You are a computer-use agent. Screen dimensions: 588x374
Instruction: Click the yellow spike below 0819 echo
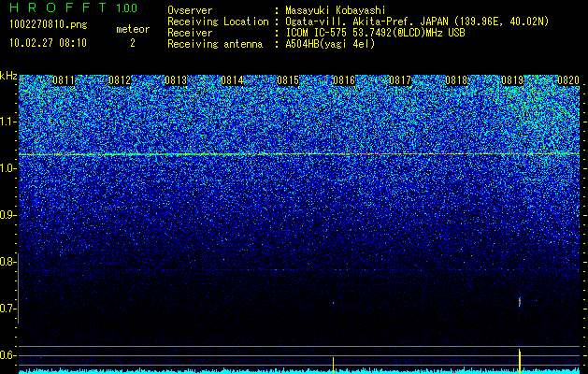(520, 361)
